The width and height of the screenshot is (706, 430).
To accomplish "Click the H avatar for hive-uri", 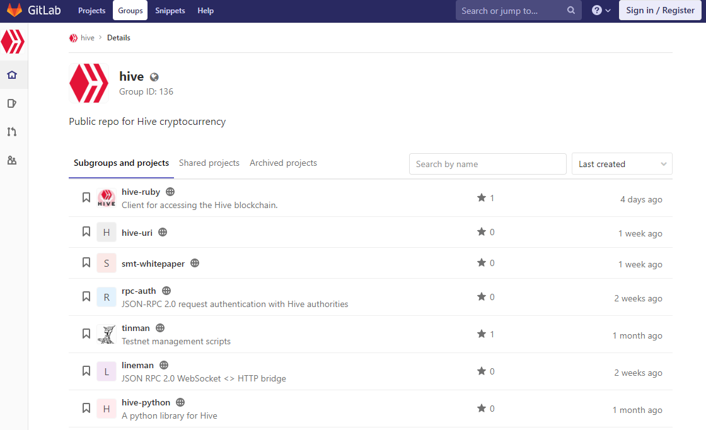I will point(107,232).
